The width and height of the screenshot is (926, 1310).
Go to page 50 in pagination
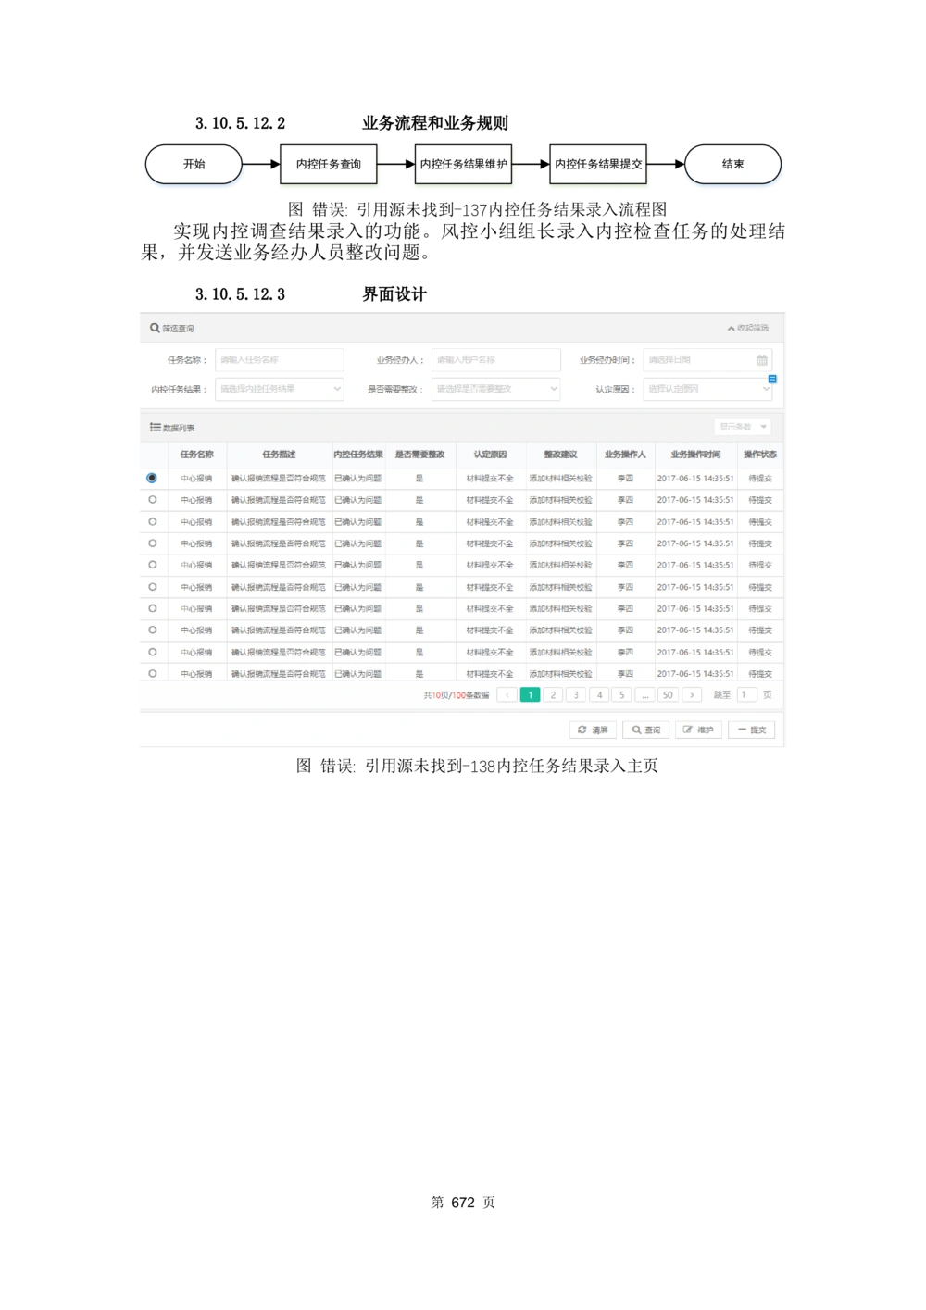click(x=668, y=694)
